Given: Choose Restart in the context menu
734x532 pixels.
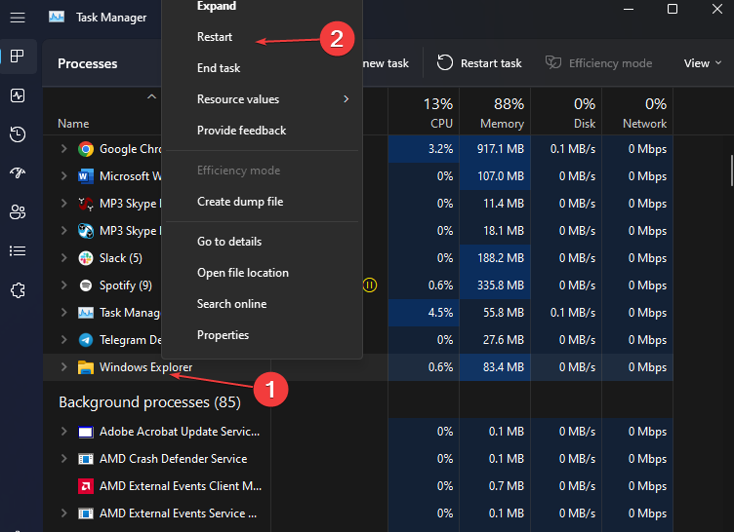Looking at the screenshot, I should pyautogui.click(x=215, y=37).
